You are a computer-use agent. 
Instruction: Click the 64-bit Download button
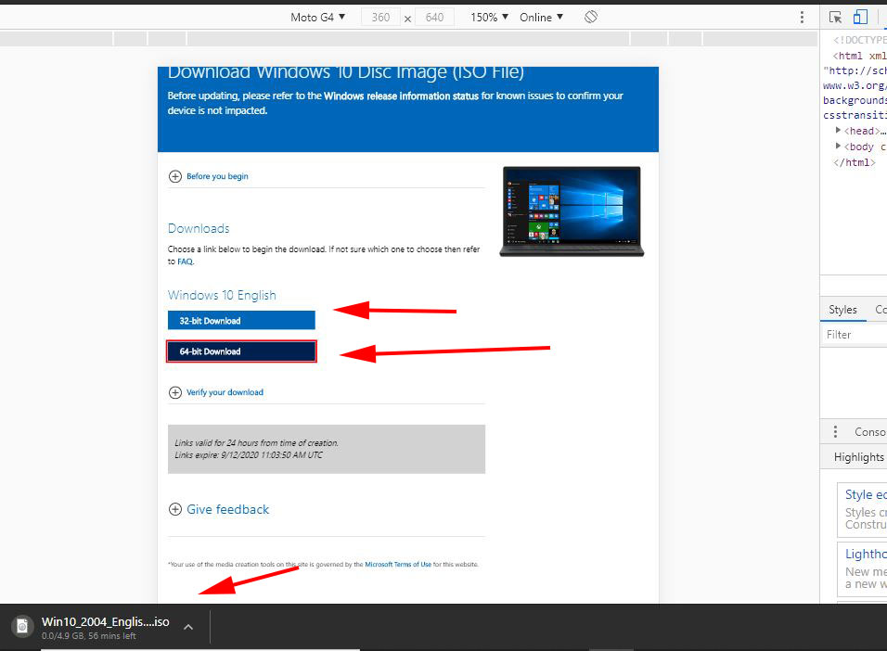pos(241,351)
